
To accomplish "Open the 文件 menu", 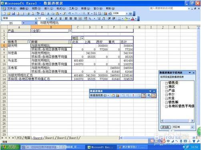I will click(12, 8).
